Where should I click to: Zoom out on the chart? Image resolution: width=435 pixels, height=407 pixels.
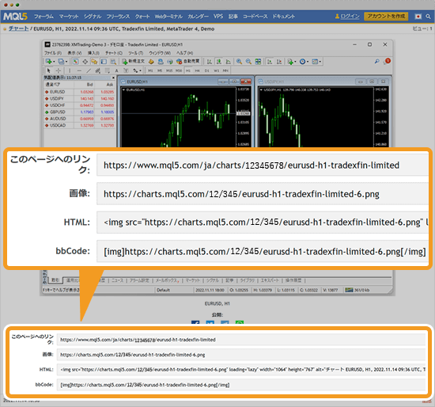[248, 62]
